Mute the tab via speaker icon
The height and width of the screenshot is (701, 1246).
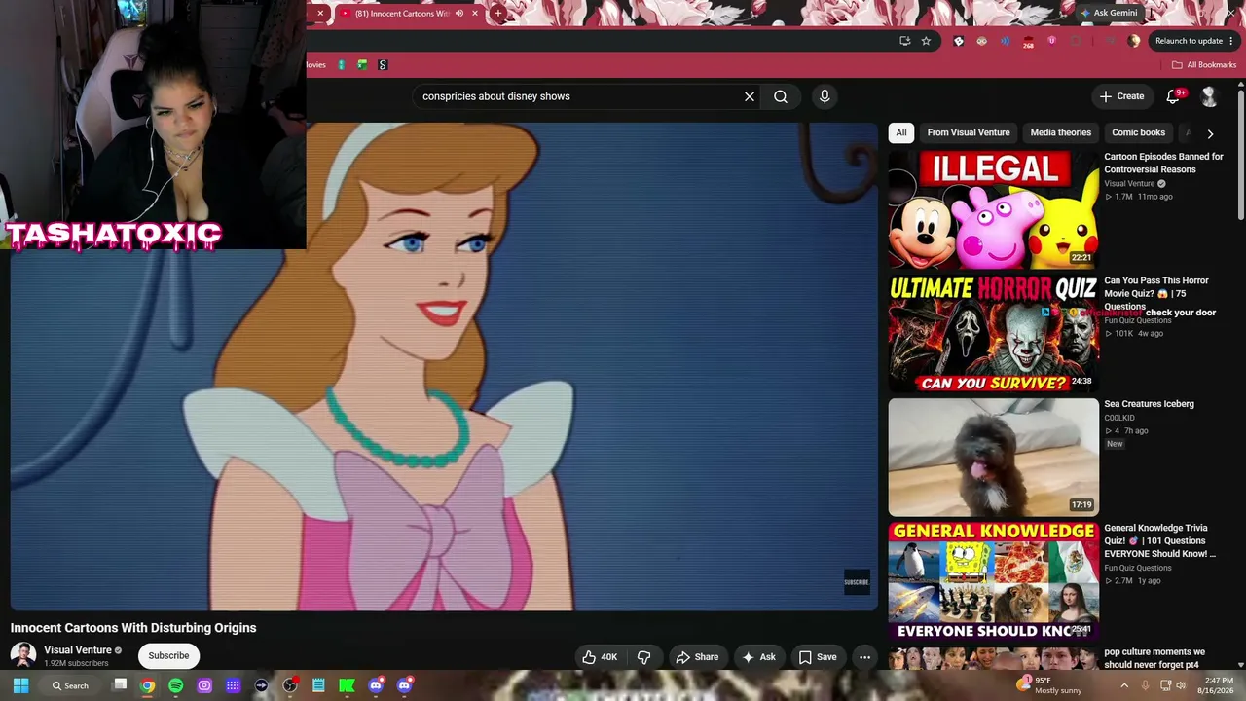click(x=459, y=14)
